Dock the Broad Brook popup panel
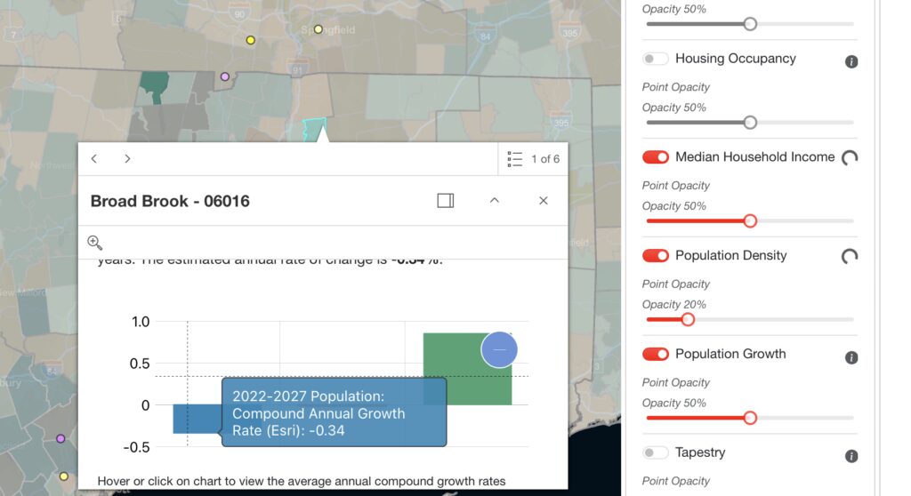 [x=446, y=201]
